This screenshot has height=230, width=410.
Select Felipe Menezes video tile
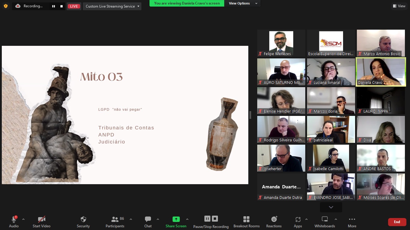281,43
